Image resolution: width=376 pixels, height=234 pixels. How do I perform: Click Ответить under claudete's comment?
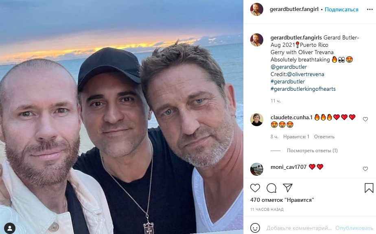tap(324, 137)
